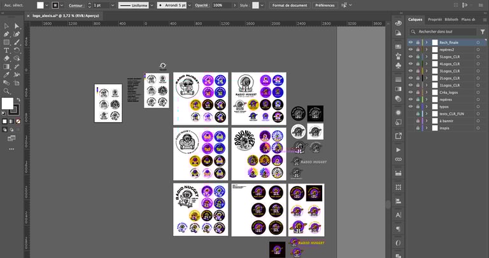
Task: Switch to the Calques tab
Action: (x=415, y=19)
